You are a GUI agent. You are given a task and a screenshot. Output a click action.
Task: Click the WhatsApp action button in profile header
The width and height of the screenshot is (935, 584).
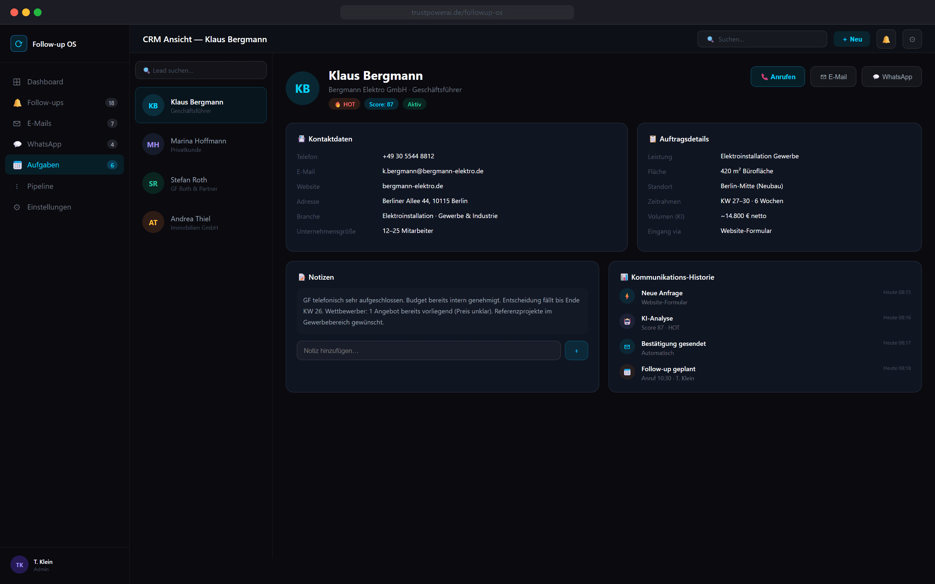click(891, 77)
